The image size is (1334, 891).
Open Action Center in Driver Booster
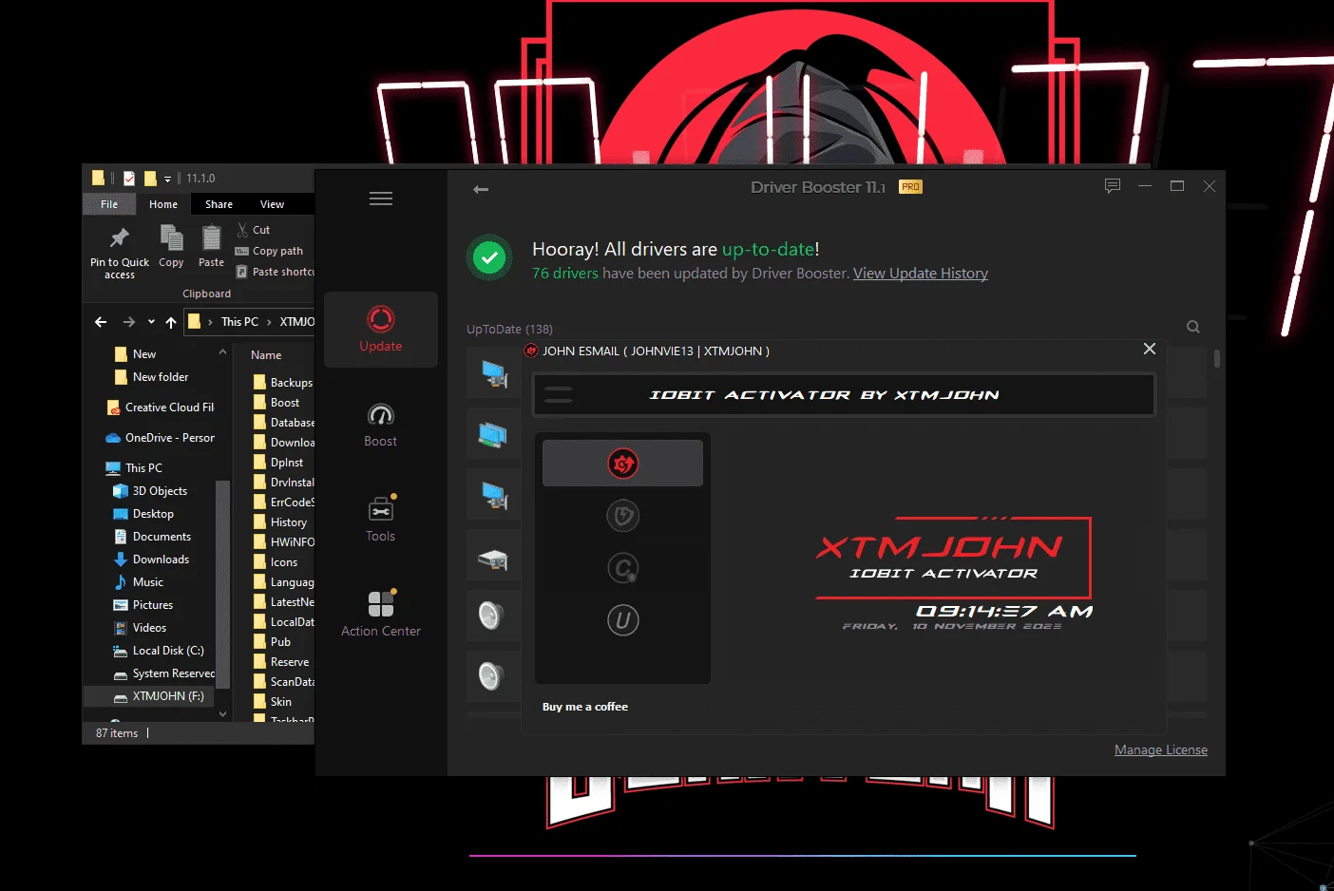[x=381, y=615]
